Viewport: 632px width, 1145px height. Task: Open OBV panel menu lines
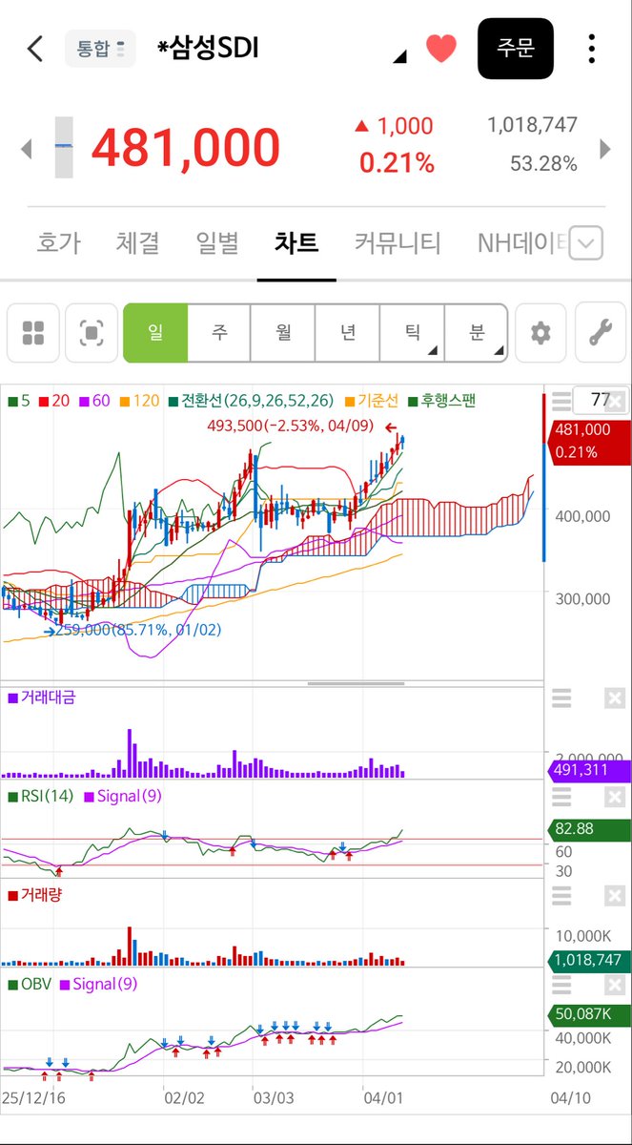[561, 984]
